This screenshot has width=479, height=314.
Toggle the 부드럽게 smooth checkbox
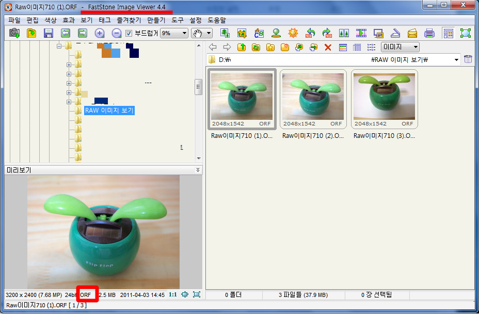[129, 33]
